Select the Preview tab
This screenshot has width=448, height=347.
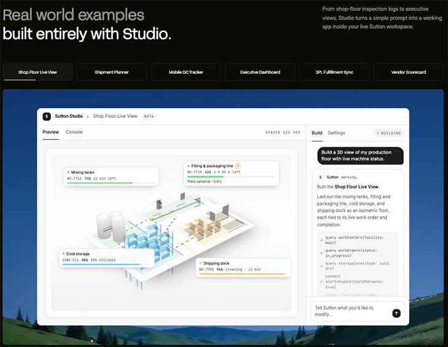point(50,132)
